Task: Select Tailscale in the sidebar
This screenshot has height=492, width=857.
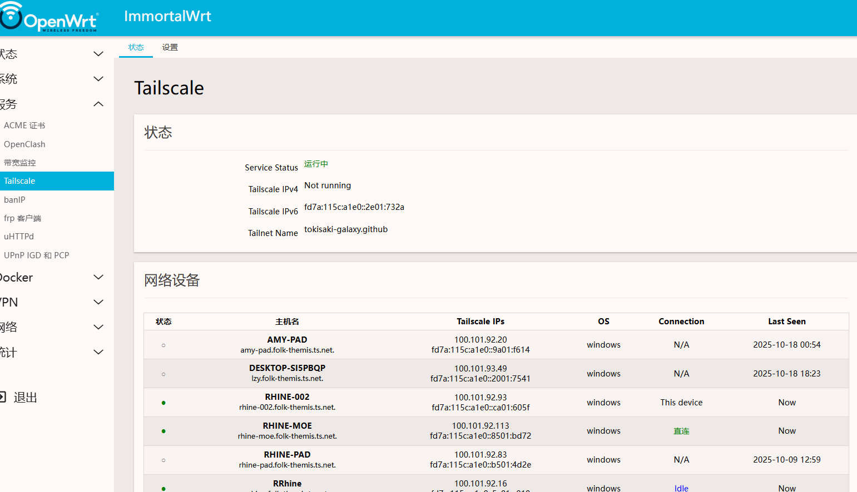Action: pyautogui.click(x=57, y=181)
